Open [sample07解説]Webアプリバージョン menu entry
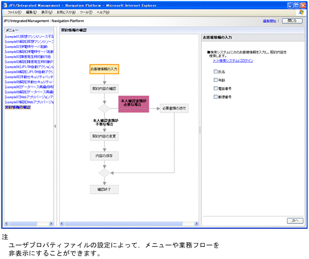 pyautogui.click(x=29, y=102)
